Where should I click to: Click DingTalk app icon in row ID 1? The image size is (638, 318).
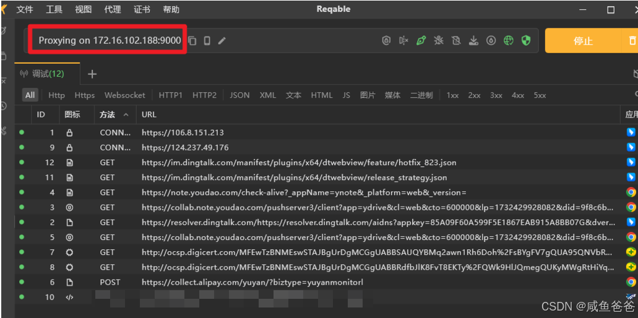(x=631, y=132)
